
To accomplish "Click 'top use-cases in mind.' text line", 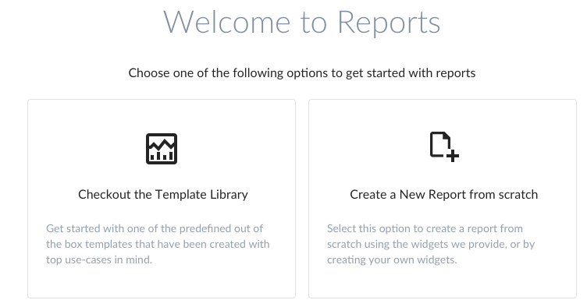I will 99,259.
